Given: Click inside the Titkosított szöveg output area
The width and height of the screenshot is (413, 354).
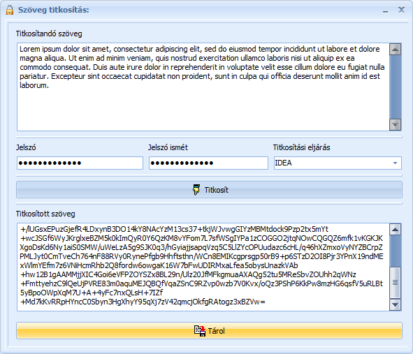Looking at the screenshot, I should [203, 267].
